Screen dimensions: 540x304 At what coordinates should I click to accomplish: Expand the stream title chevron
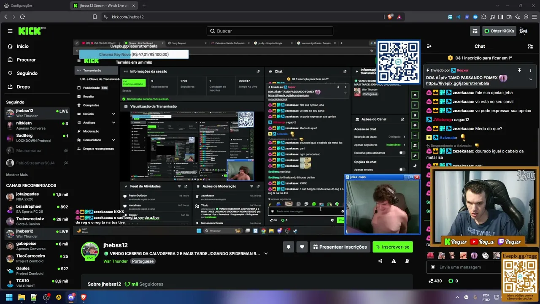(266, 254)
